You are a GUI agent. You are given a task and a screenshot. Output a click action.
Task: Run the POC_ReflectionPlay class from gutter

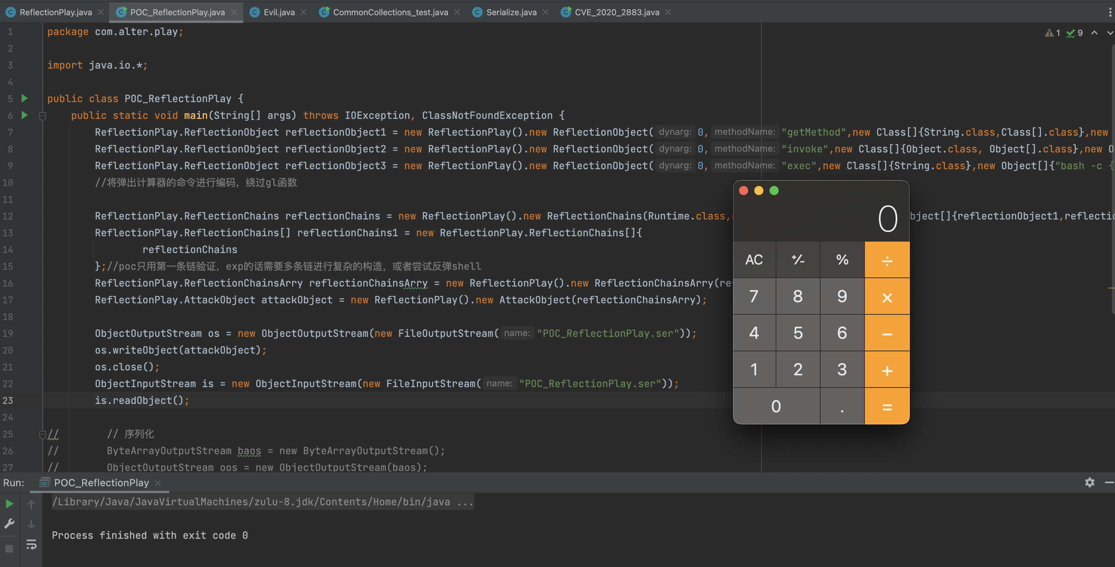(25, 99)
